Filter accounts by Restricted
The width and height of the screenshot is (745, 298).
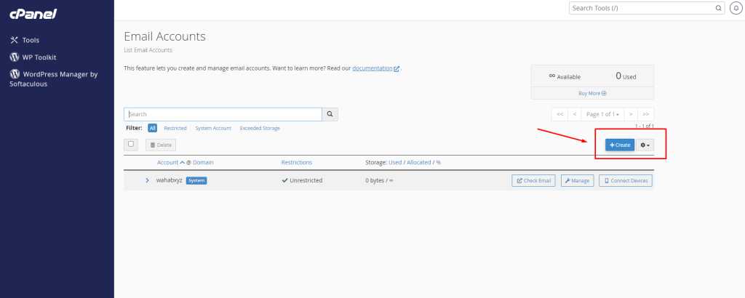(x=175, y=128)
